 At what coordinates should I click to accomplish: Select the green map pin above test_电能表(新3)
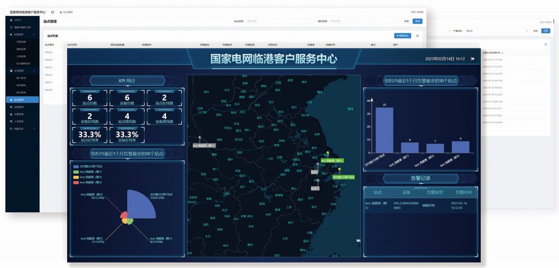click(328, 154)
